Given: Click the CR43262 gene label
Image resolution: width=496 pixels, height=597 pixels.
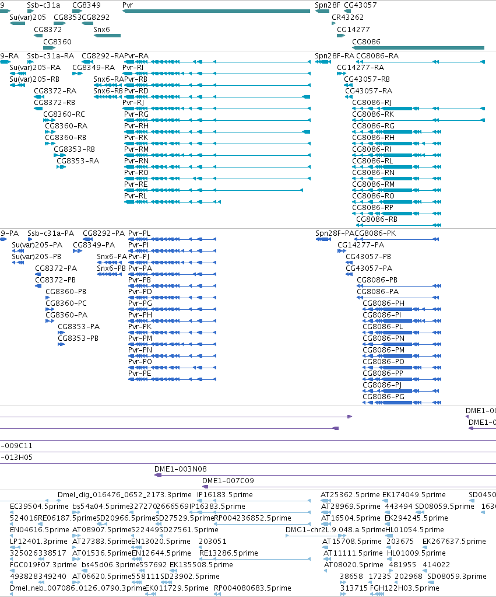Looking at the screenshot, I should pyautogui.click(x=347, y=17).
